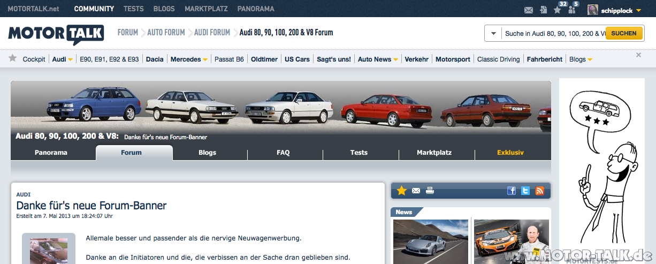
Task: Open the FAQ tab
Action: [283, 153]
